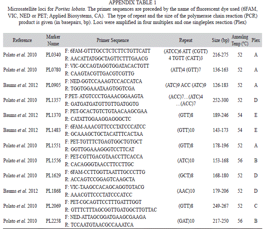The width and height of the screenshot is (264, 230).
Task: Click reverse primer GGTTGGAAAGGGTCCTTCAT
Action: coord(102,149)
